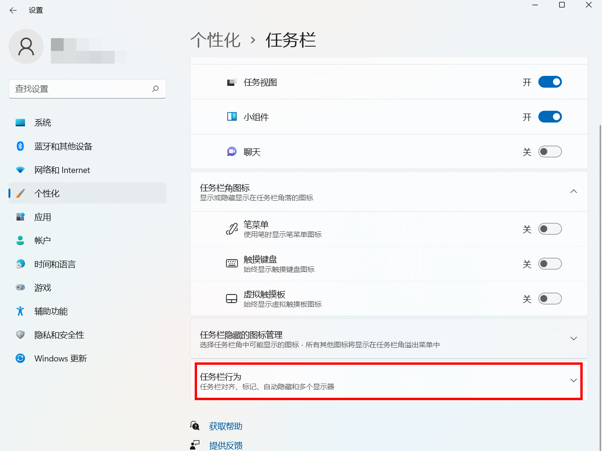
Task: Open 隐私和安全性 from sidebar navigation
Action: [x=59, y=335]
